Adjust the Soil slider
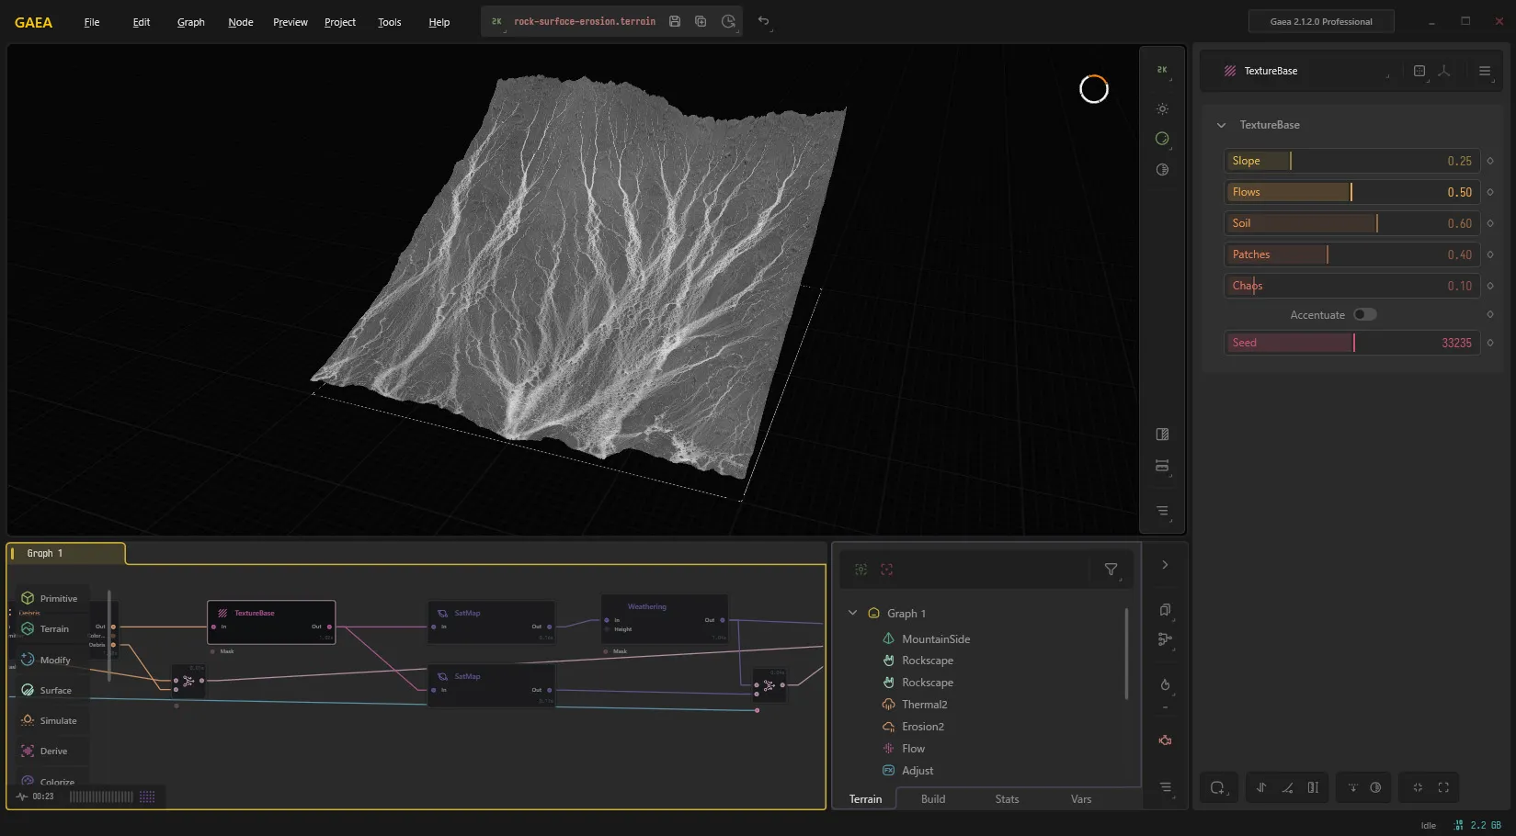Screen dimensions: 1516x836 pos(1351,223)
